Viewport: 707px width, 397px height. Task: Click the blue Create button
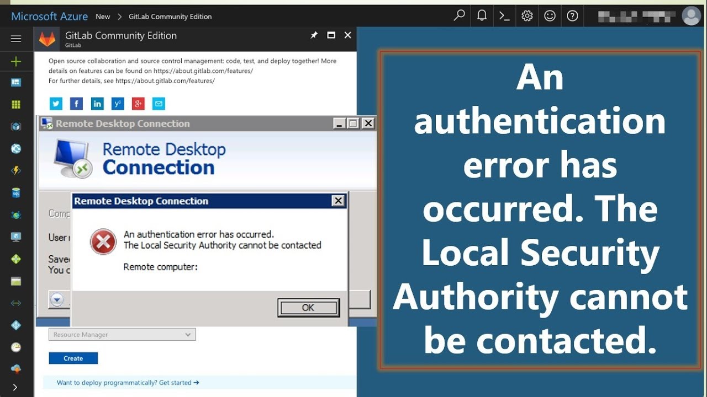(x=73, y=358)
